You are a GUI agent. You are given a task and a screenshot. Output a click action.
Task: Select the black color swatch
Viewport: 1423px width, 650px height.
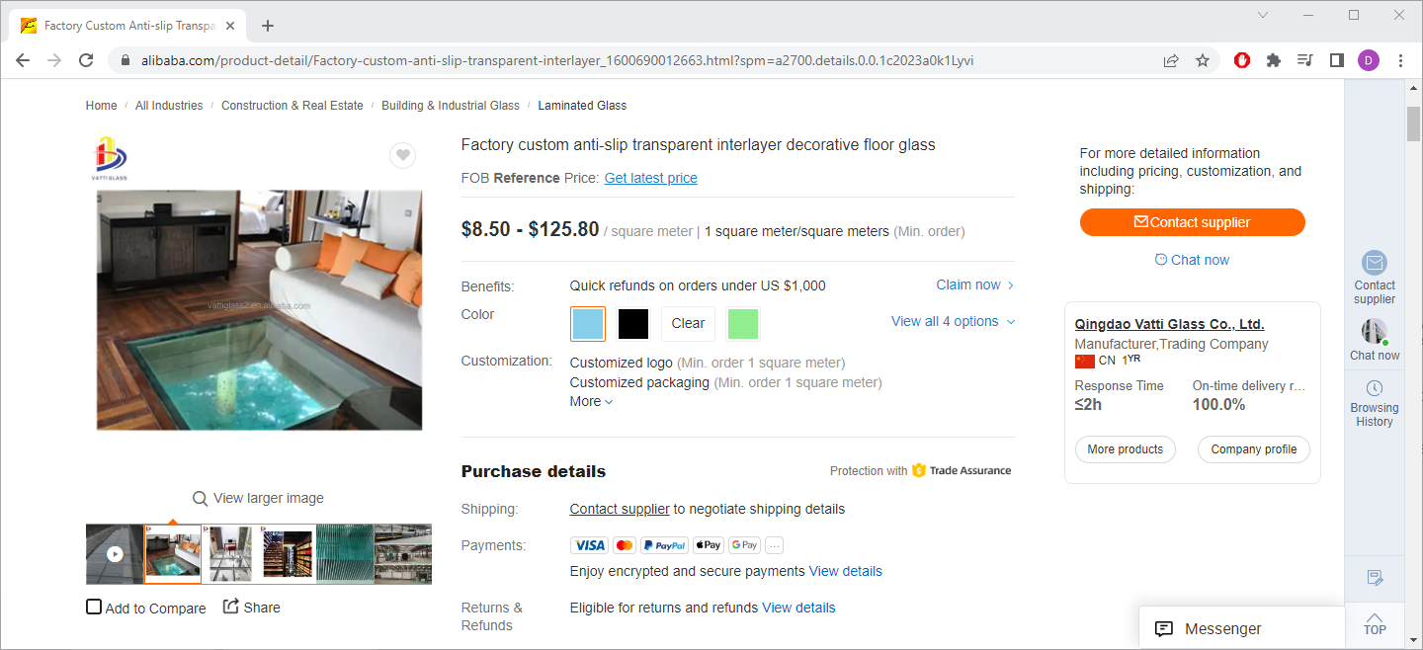633,323
